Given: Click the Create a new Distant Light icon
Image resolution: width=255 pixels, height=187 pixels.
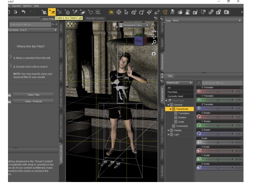Looking at the screenshot, I should (52, 12).
